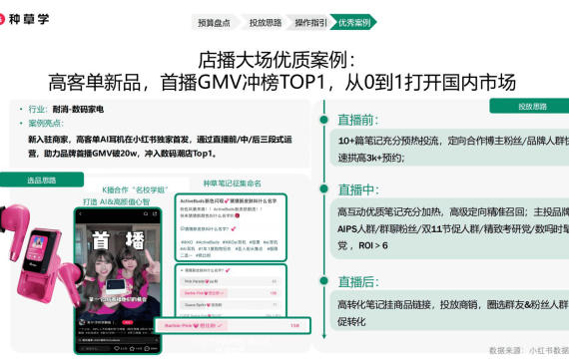Click the text starting 10+篇笔记充分预热投流
The width and height of the screenshot is (569, 359).
click(453, 149)
